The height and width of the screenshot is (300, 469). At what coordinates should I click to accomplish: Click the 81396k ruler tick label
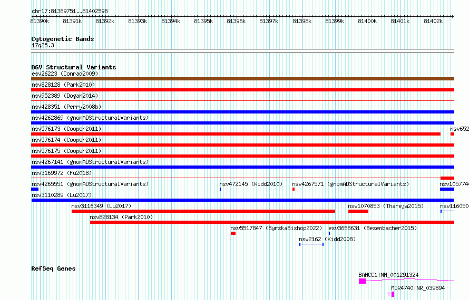coord(236,21)
